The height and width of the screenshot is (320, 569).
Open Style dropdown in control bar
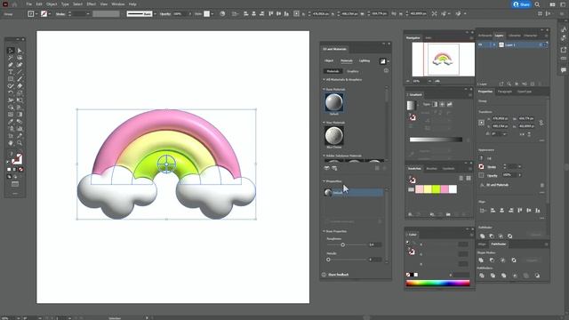pyautogui.click(x=212, y=14)
